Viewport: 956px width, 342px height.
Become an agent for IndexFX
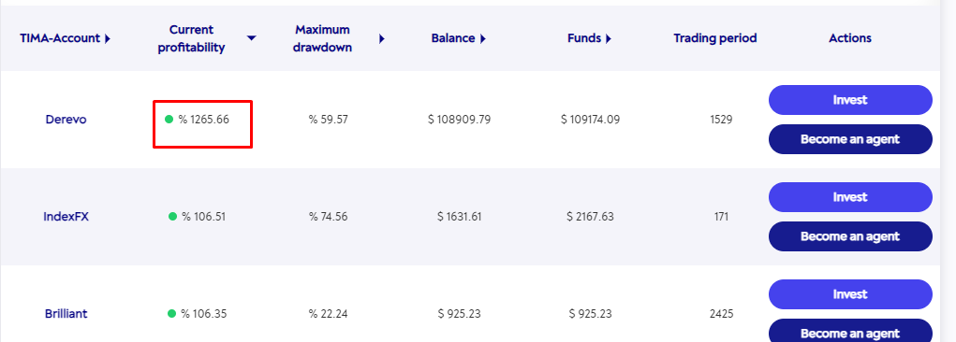coord(850,236)
